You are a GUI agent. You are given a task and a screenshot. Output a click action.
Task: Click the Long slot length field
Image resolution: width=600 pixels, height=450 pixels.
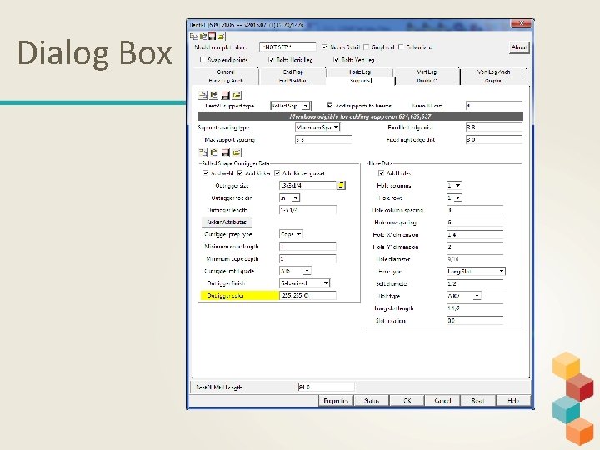point(475,308)
